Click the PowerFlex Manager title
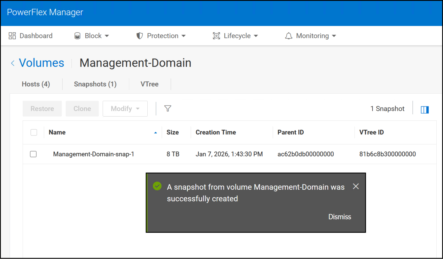 (45, 12)
